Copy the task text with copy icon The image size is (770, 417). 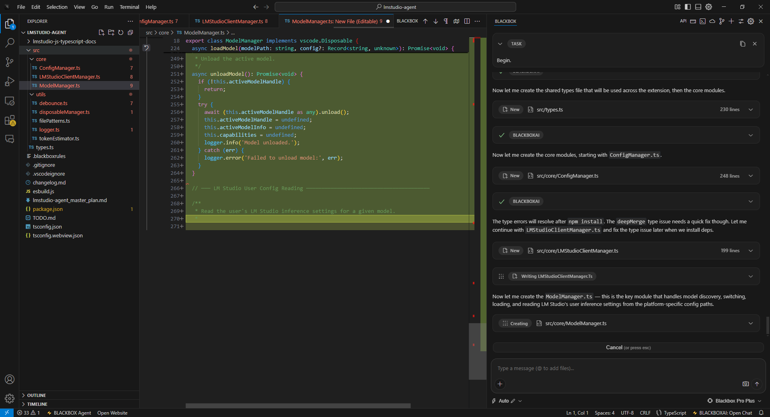point(742,44)
